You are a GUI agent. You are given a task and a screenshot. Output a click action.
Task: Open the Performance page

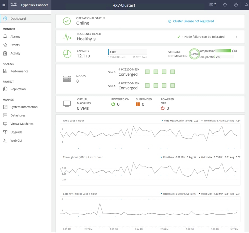tap(19, 71)
